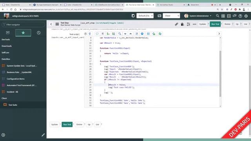The height and width of the screenshot is (141, 251).
Task: Click the bottom Update button
Action: (x=55, y=125)
